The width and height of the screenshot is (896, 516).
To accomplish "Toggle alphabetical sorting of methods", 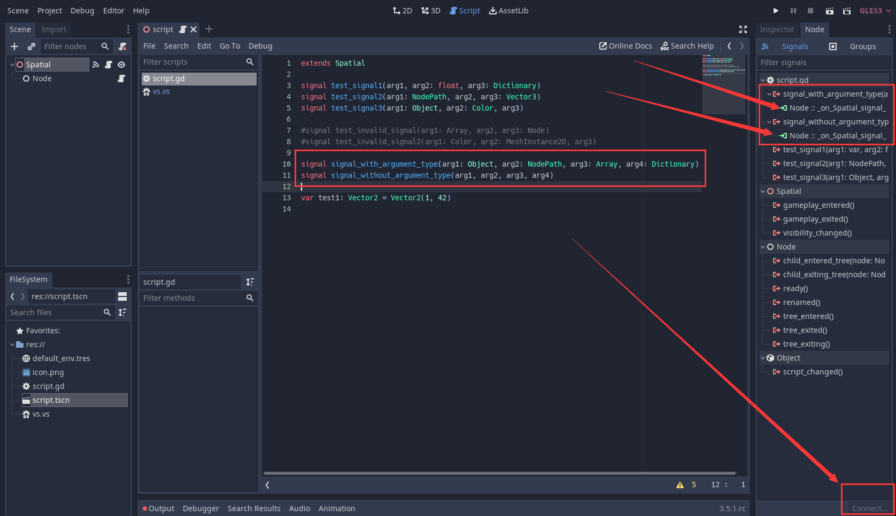I will (x=250, y=282).
